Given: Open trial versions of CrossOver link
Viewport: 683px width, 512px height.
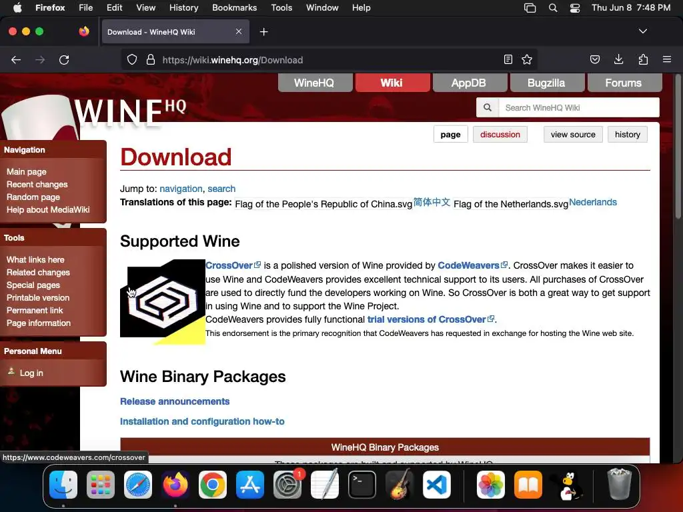Looking at the screenshot, I should (x=426, y=319).
